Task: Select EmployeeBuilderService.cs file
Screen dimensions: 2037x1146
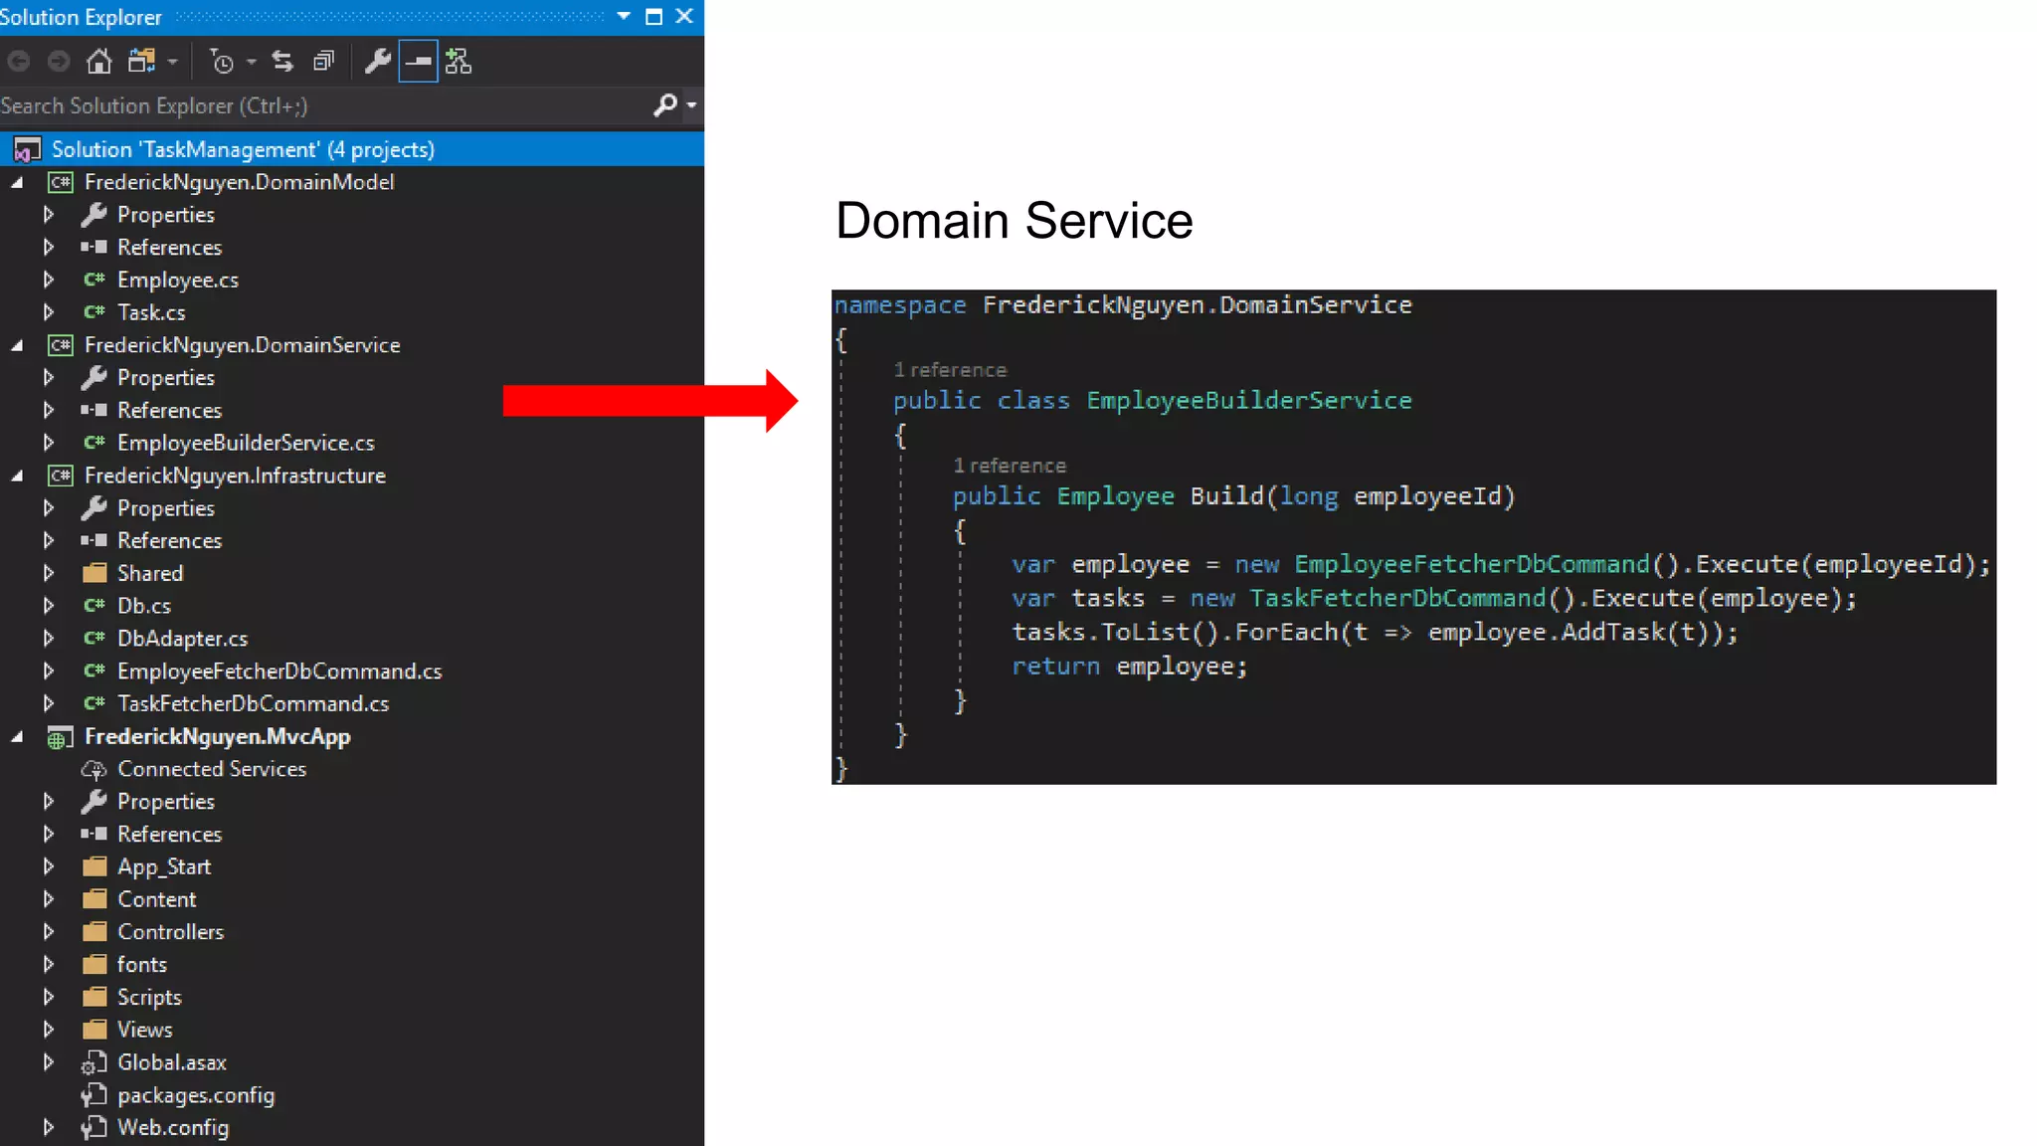Action: click(x=246, y=443)
